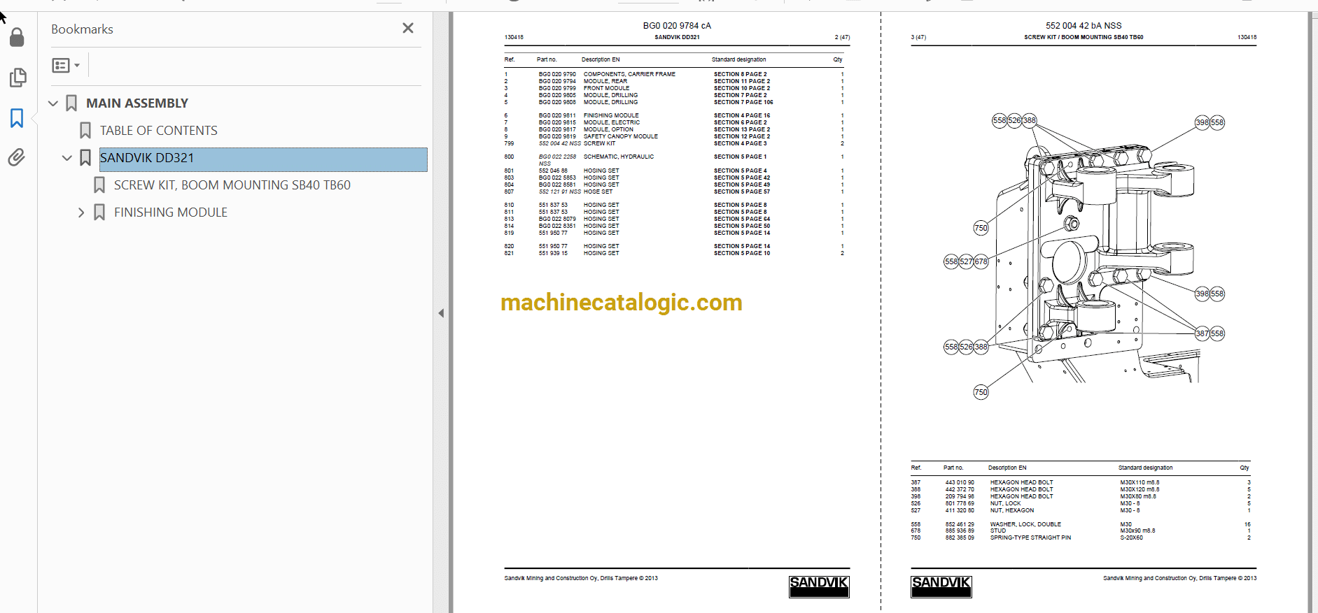Open the bookmark options dropdown menu

point(66,66)
